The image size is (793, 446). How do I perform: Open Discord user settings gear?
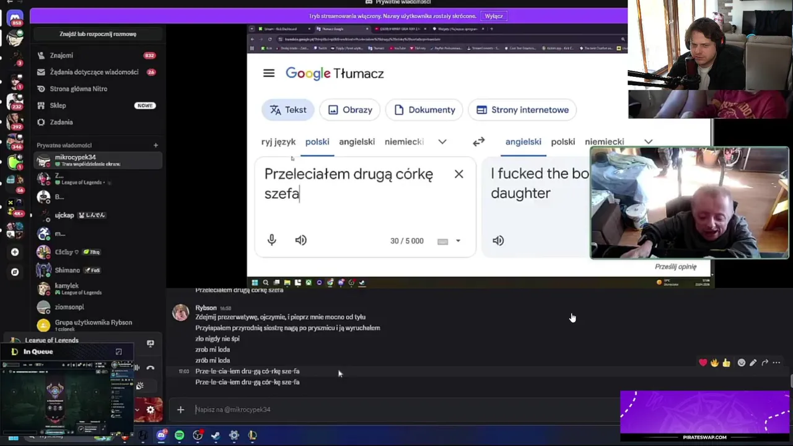pyautogui.click(x=150, y=409)
